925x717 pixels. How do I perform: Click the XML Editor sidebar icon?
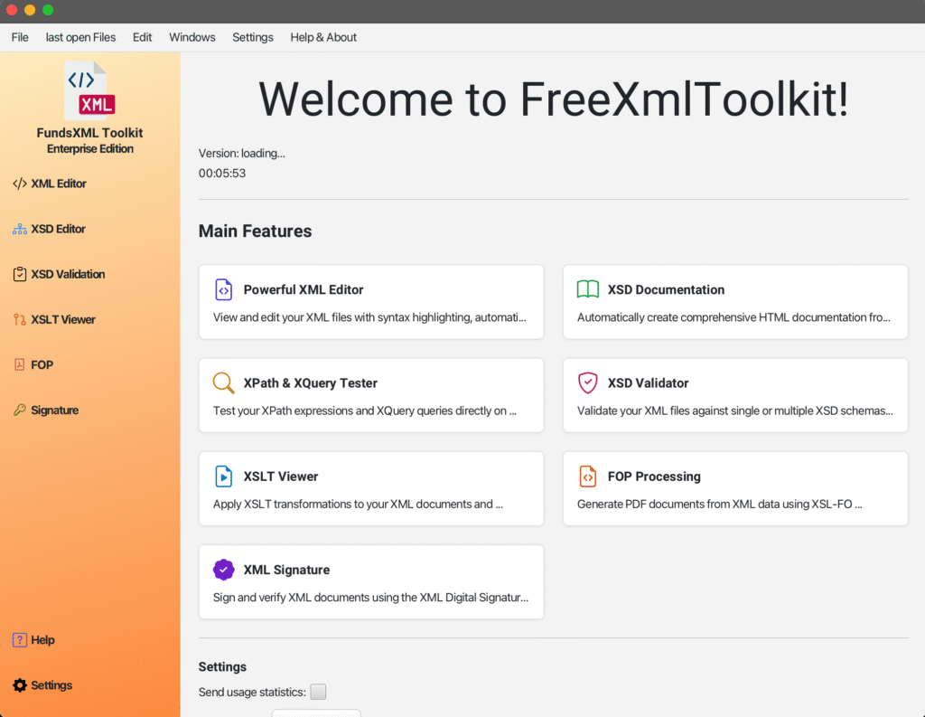pyautogui.click(x=20, y=184)
